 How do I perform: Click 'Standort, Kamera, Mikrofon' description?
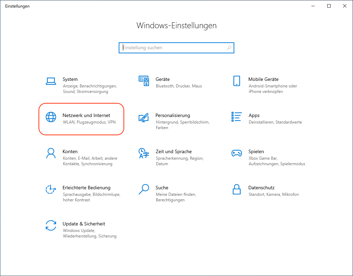point(274,194)
